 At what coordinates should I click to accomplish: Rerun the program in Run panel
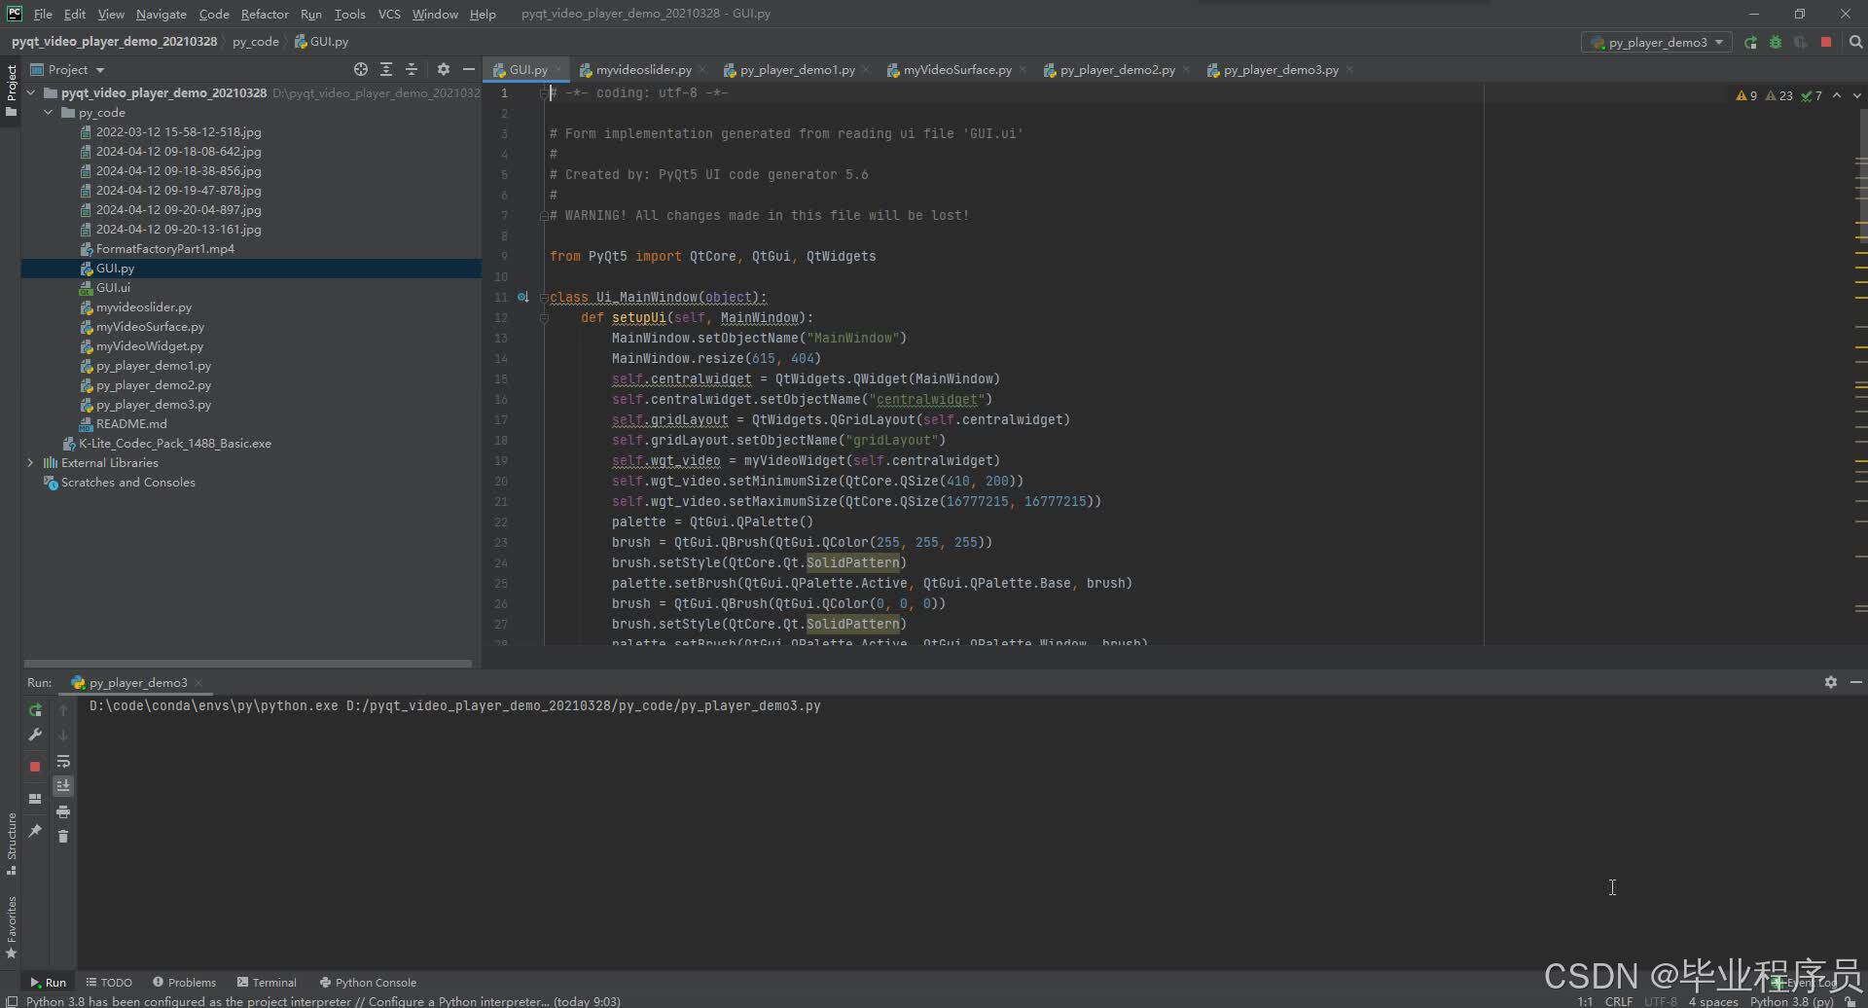pos(35,709)
